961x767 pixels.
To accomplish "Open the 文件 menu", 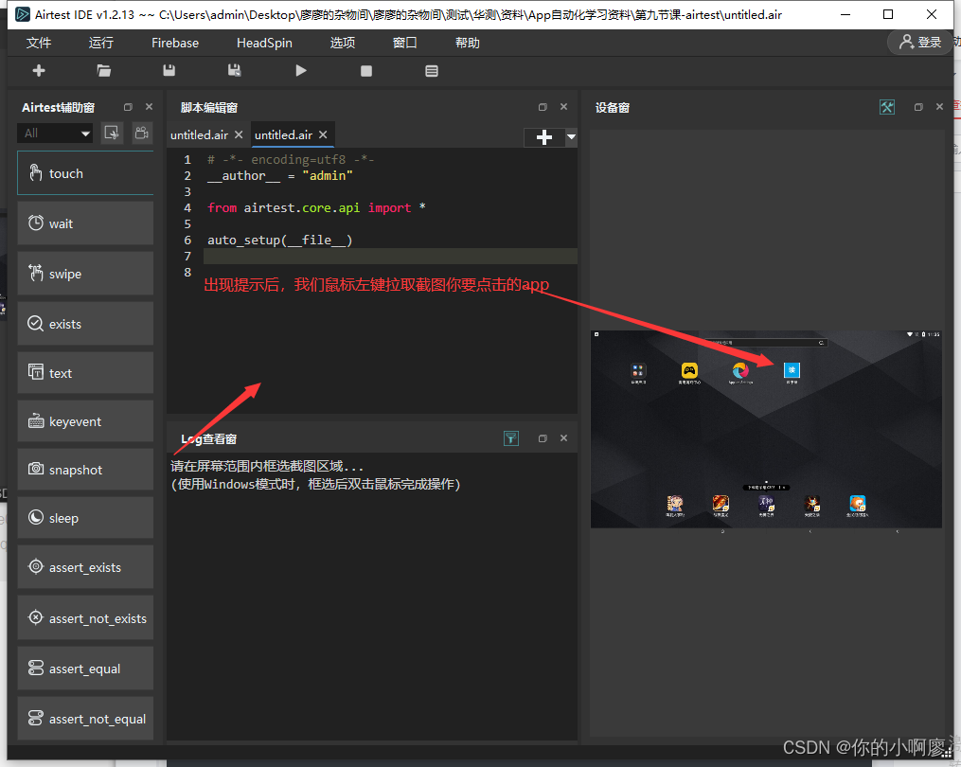I will [39, 43].
